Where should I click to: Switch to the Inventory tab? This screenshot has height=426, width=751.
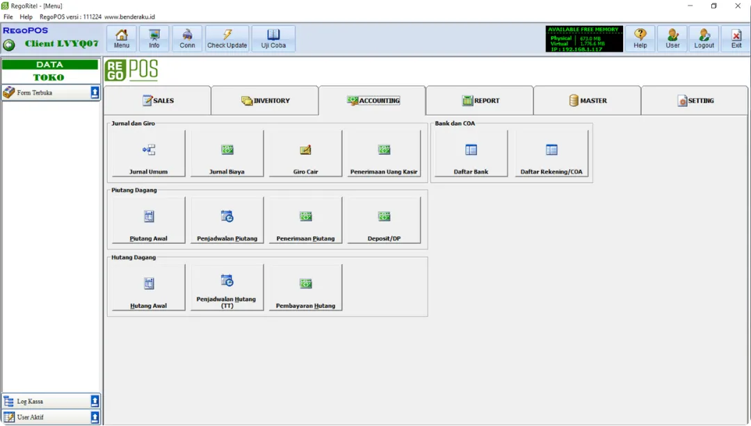265,101
